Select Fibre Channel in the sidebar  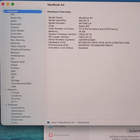click(x=18, y=46)
